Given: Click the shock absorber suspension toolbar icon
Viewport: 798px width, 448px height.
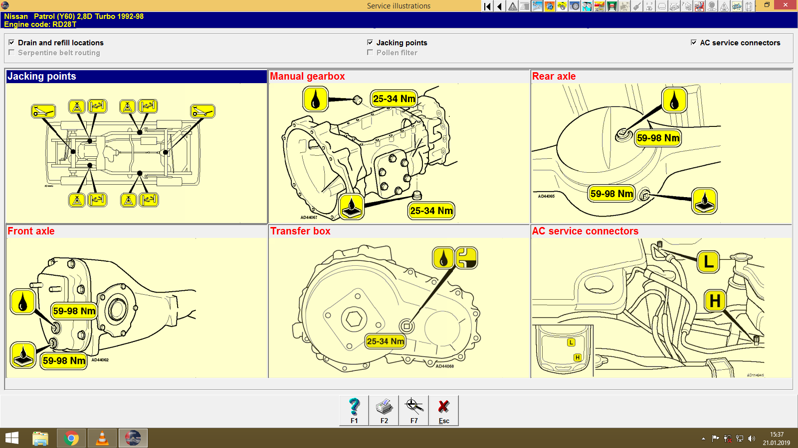Looking at the screenshot, I should tap(587, 5).
